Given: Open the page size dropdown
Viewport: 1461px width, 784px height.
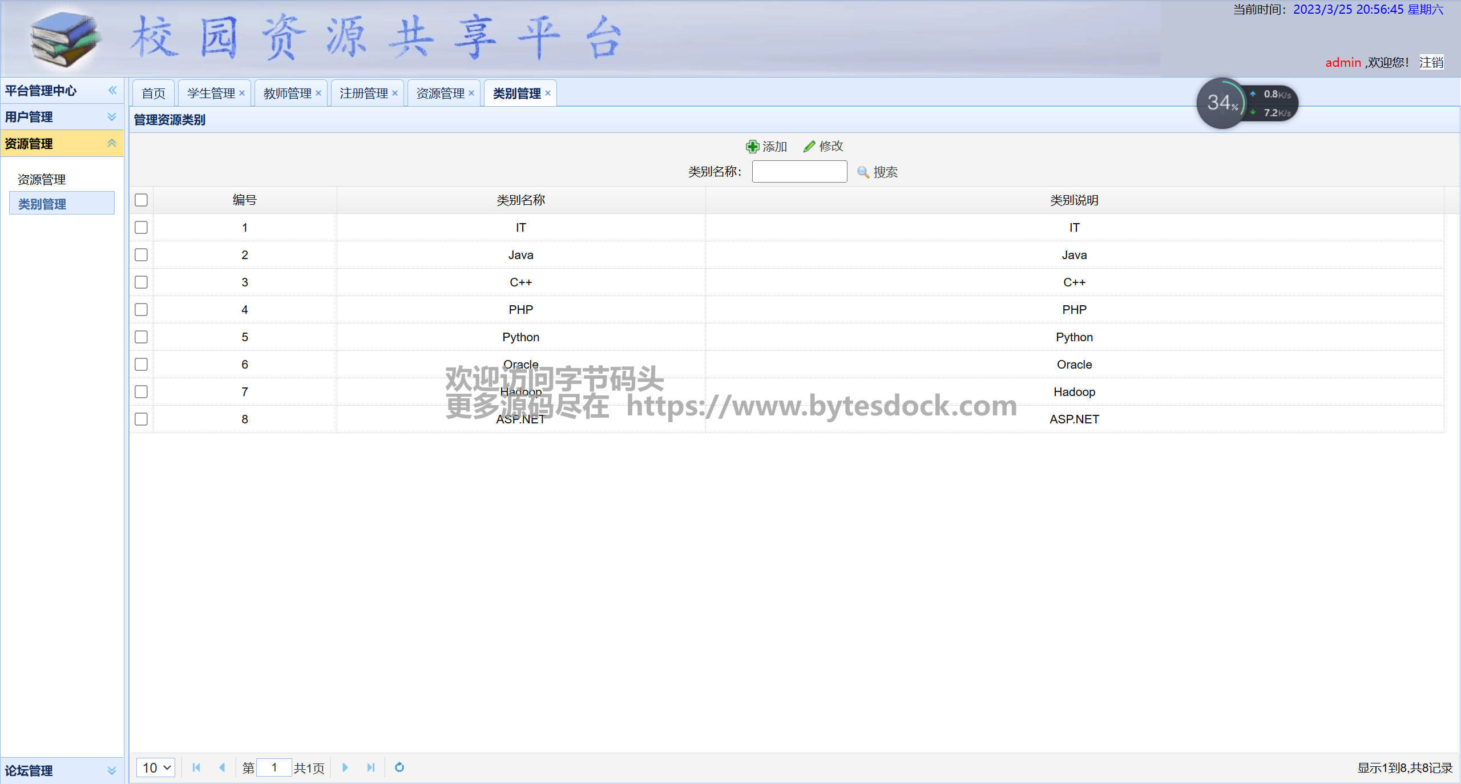Looking at the screenshot, I should (156, 767).
